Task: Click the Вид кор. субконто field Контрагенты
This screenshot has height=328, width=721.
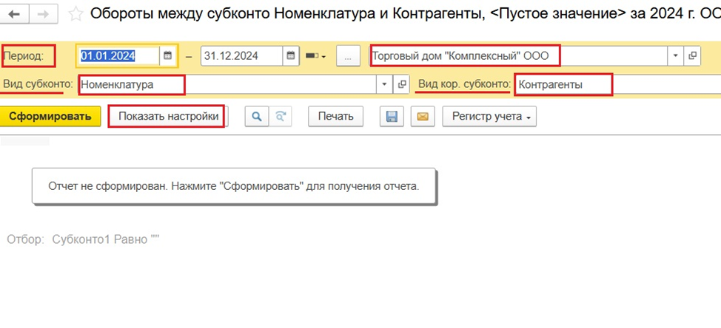Action: [617, 84]
